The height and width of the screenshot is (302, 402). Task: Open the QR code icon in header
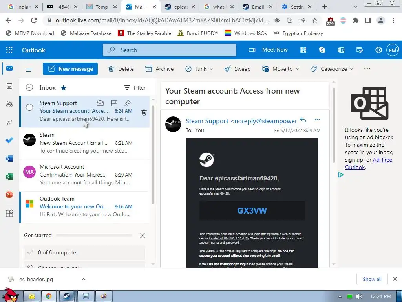[x=303, y=50]
